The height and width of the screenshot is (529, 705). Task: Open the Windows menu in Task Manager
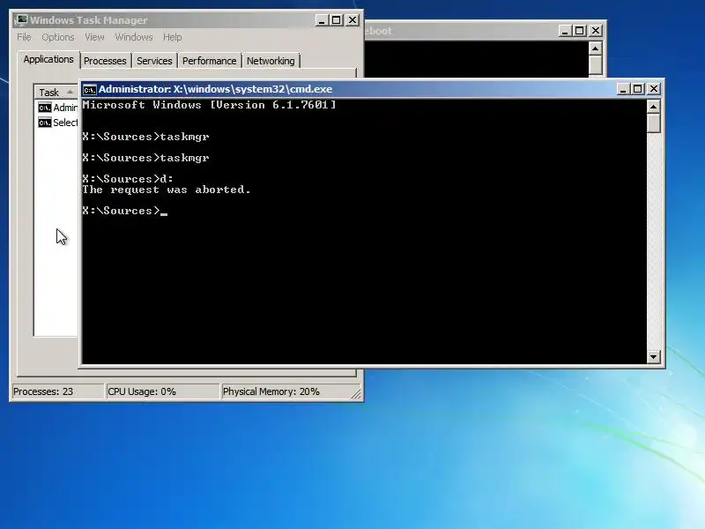(x=134, y=37)
